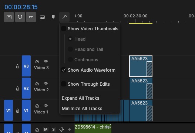This screenshot has height=133, width=195.
Task: Click the Video 3 track name
Action: [x=41, y=68]
